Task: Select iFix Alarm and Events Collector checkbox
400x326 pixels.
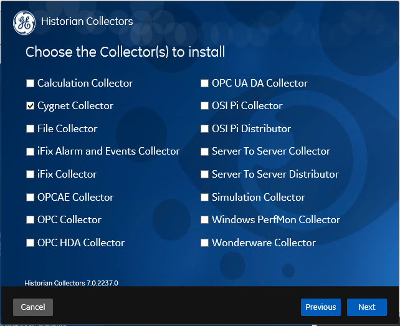Action: 30,151
